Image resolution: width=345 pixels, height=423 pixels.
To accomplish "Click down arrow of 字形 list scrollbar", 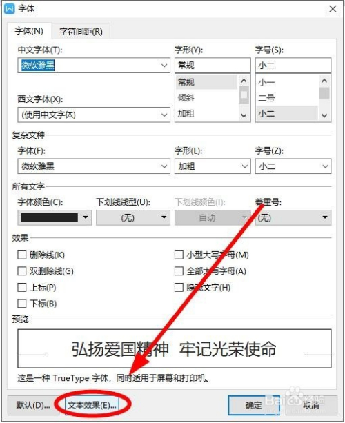I will click(x=244, y=116).
